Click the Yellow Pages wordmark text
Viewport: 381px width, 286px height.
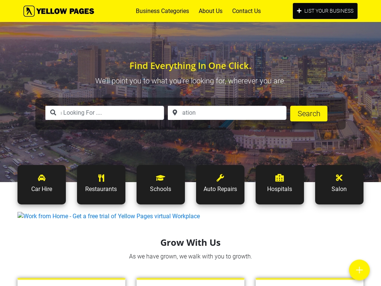pyautogui.click(x=65, y=11)
